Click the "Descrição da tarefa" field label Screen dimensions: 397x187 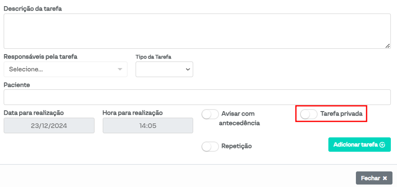pyautogui.click(x=33, y=8)
